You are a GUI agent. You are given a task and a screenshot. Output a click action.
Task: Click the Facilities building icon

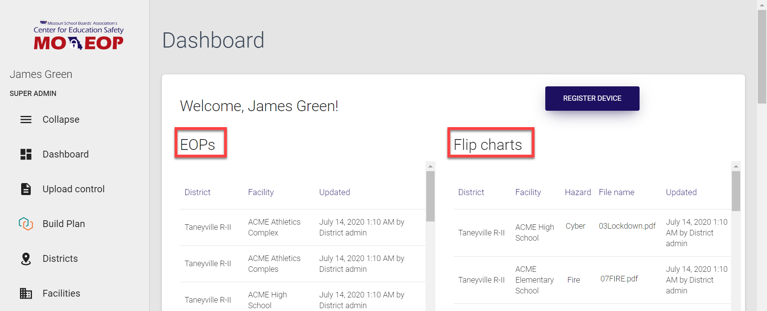tap(26, 293)
